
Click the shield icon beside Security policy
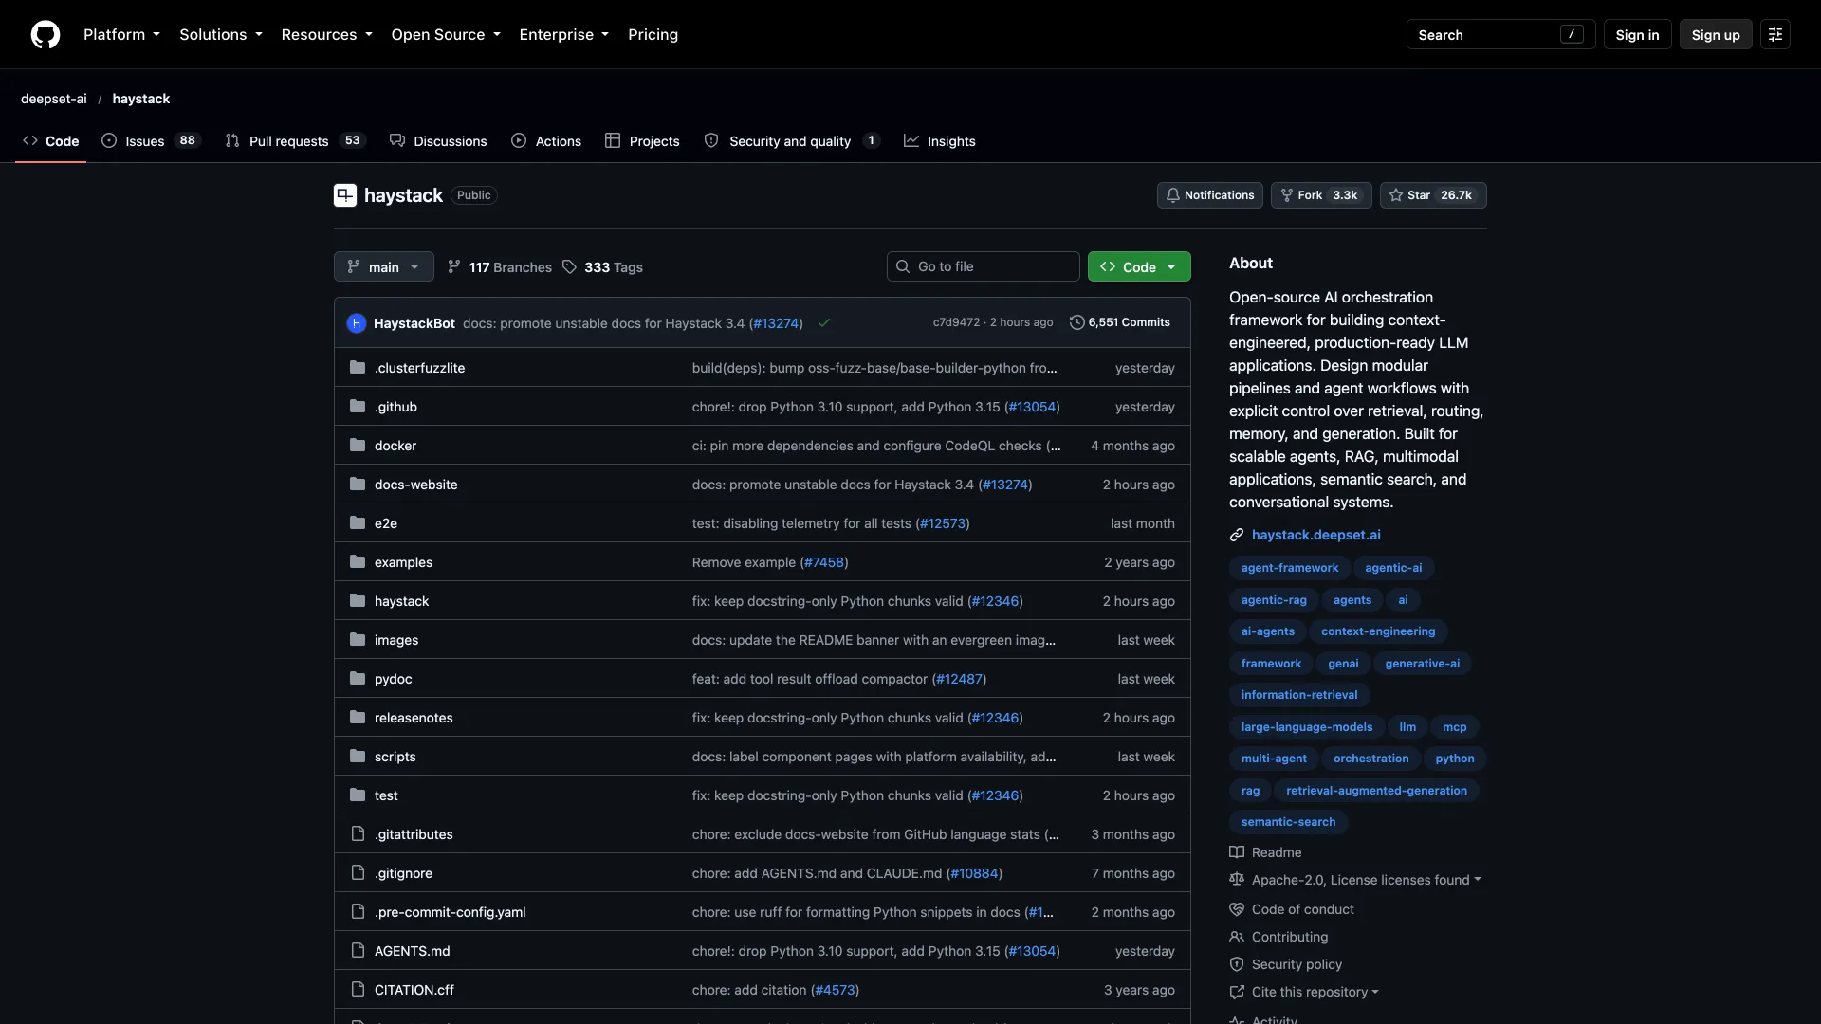click(x=1237, y=964)
